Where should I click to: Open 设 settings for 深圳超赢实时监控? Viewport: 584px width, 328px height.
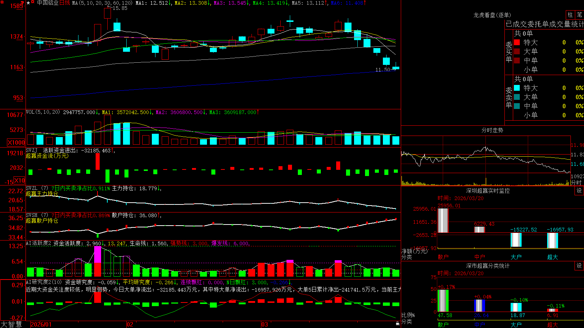click(x=579, y=191)
